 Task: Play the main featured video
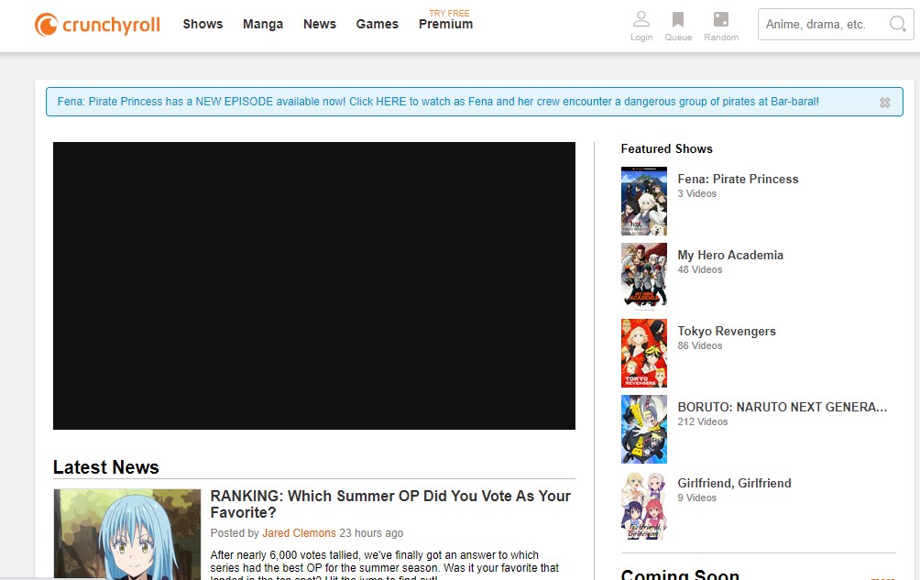(314, 286)
